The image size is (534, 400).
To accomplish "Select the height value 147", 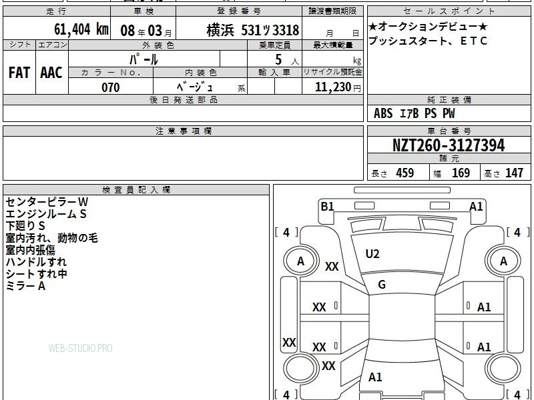I will click(514, 173).
